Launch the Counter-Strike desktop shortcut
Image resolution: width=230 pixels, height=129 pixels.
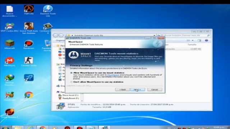click(x=29, y=62)
